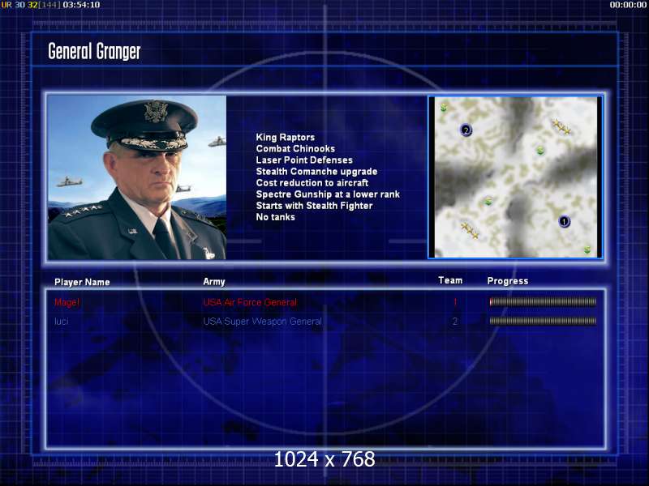Select player name 'luci'

(x=62, y=321)
